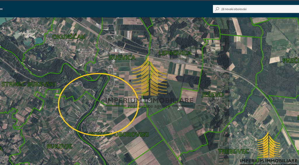Click the NOVAKI OBOROVSKI map label
299x165 pixels.
coord(119,134)
